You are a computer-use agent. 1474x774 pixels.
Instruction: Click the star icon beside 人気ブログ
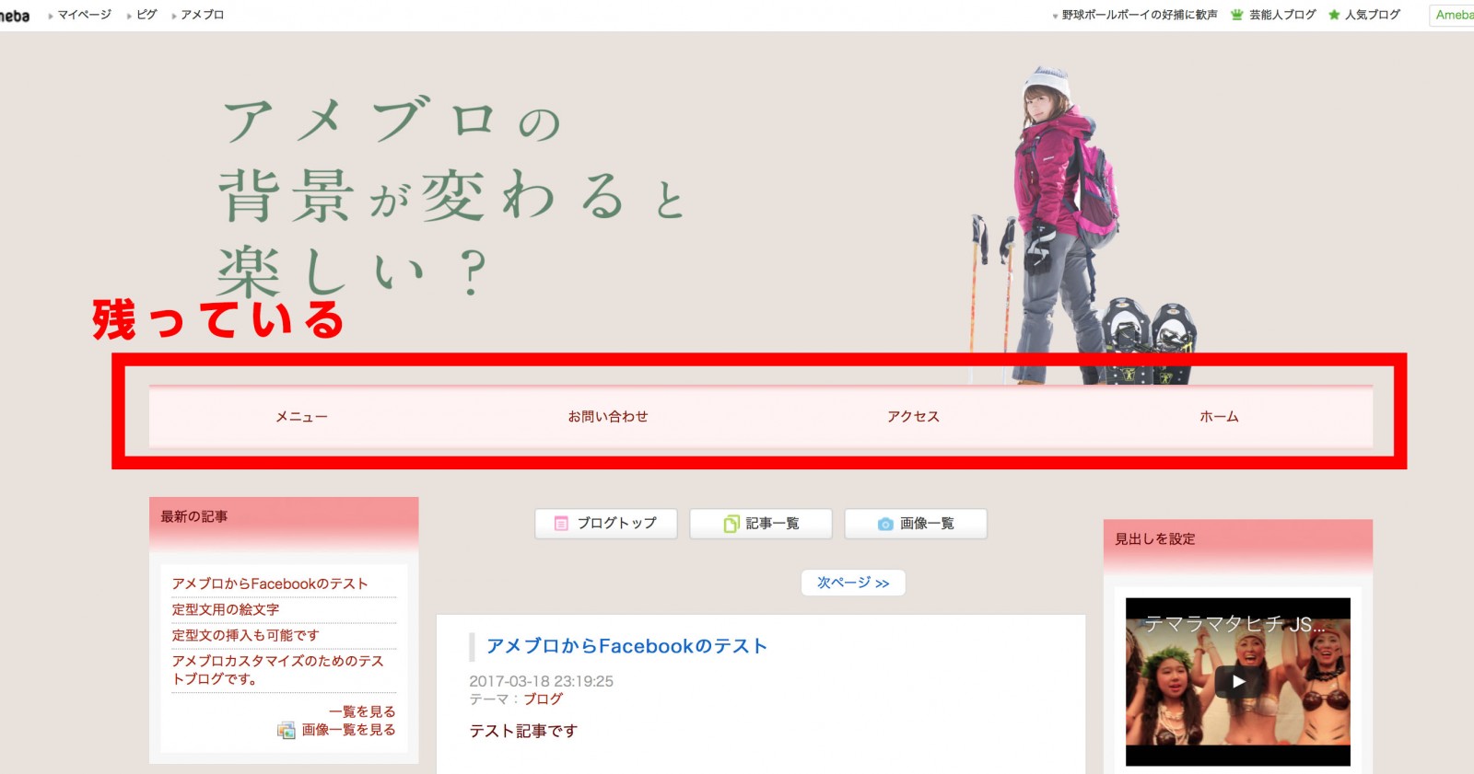1334,15
